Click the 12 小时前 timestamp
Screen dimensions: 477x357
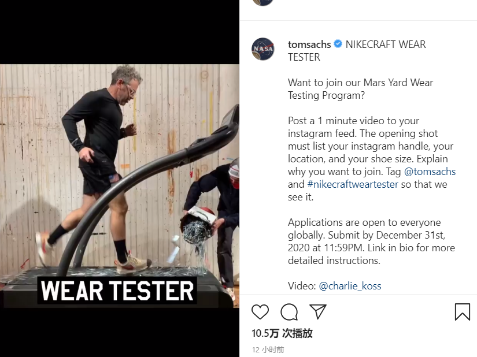pyautogui.click(x=268, y=349)
